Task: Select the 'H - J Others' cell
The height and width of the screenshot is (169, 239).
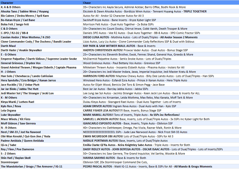Action: click(41, 72)
